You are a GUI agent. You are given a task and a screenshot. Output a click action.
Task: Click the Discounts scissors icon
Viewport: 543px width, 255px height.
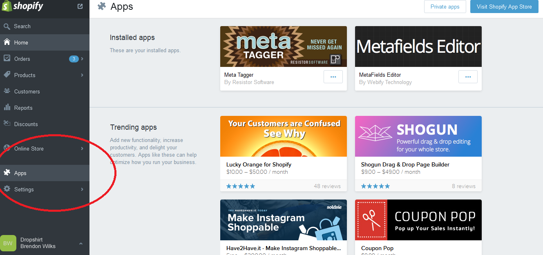tap(7, 124)
